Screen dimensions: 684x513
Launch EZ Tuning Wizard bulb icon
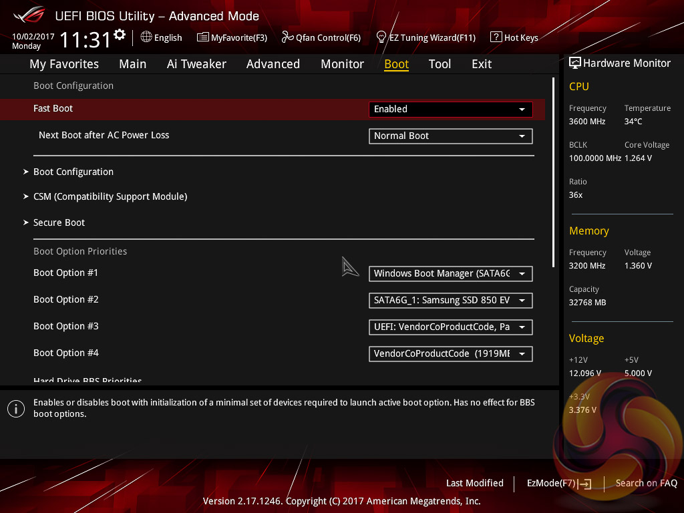381,37
